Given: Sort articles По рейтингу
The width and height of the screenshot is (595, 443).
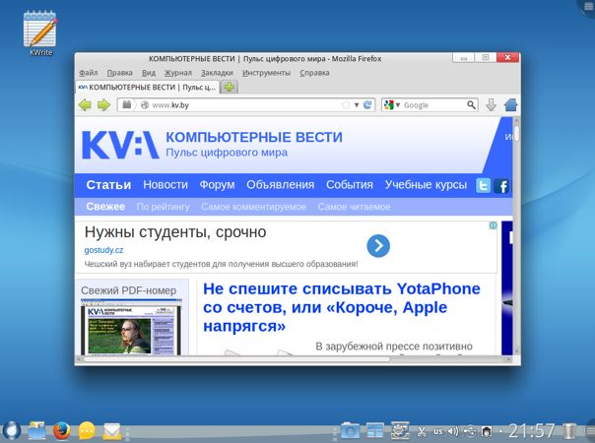Looking at the screenshot, I should click(x=164, y=207).
